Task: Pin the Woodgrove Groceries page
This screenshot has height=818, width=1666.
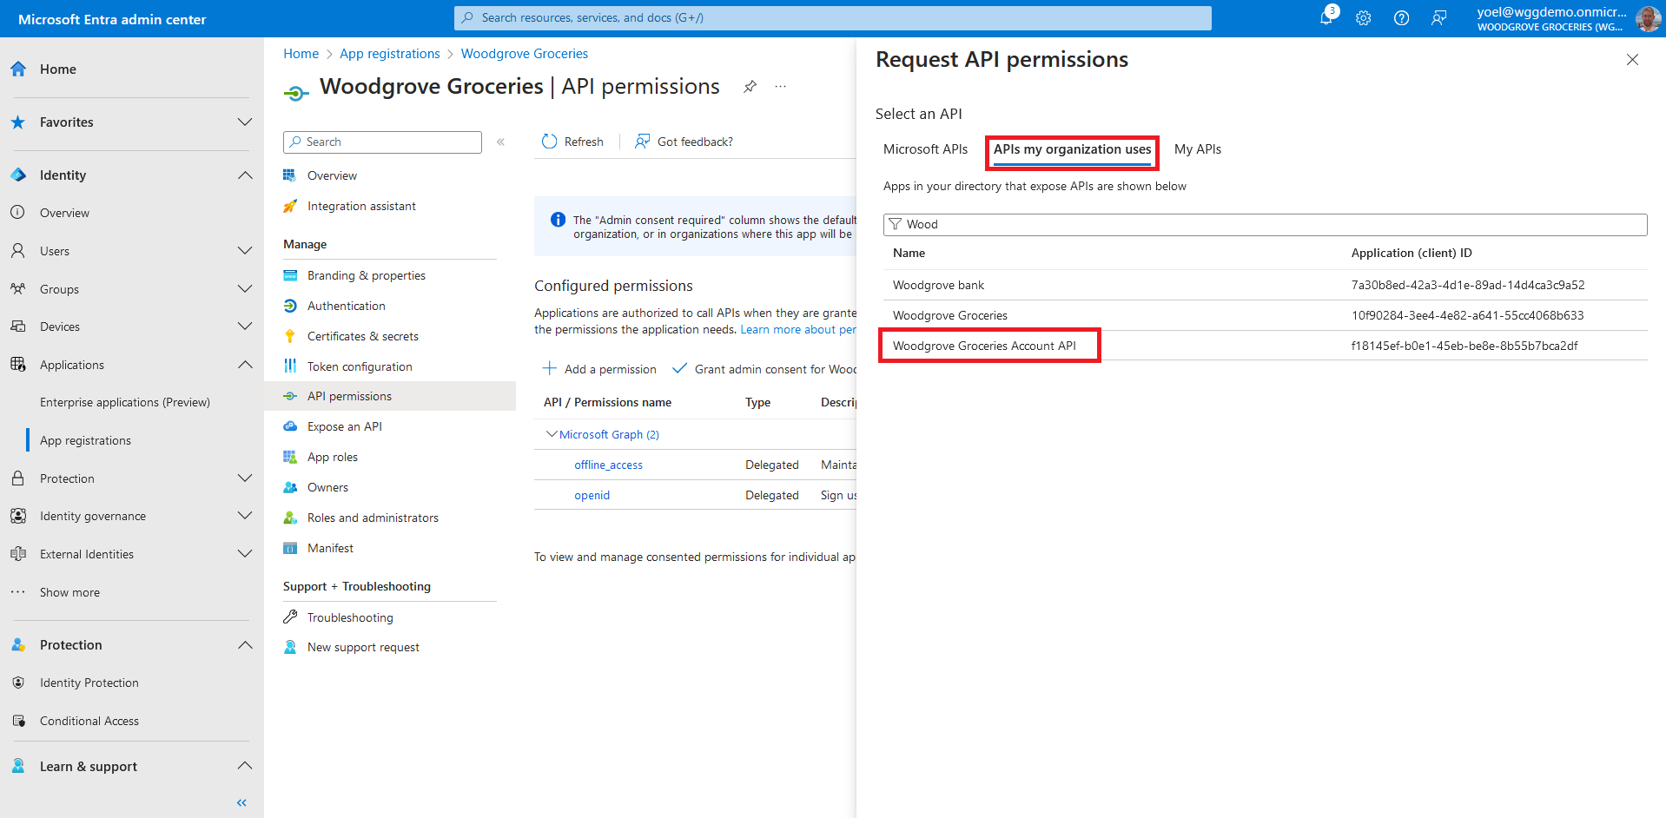Action: [750, 87]
